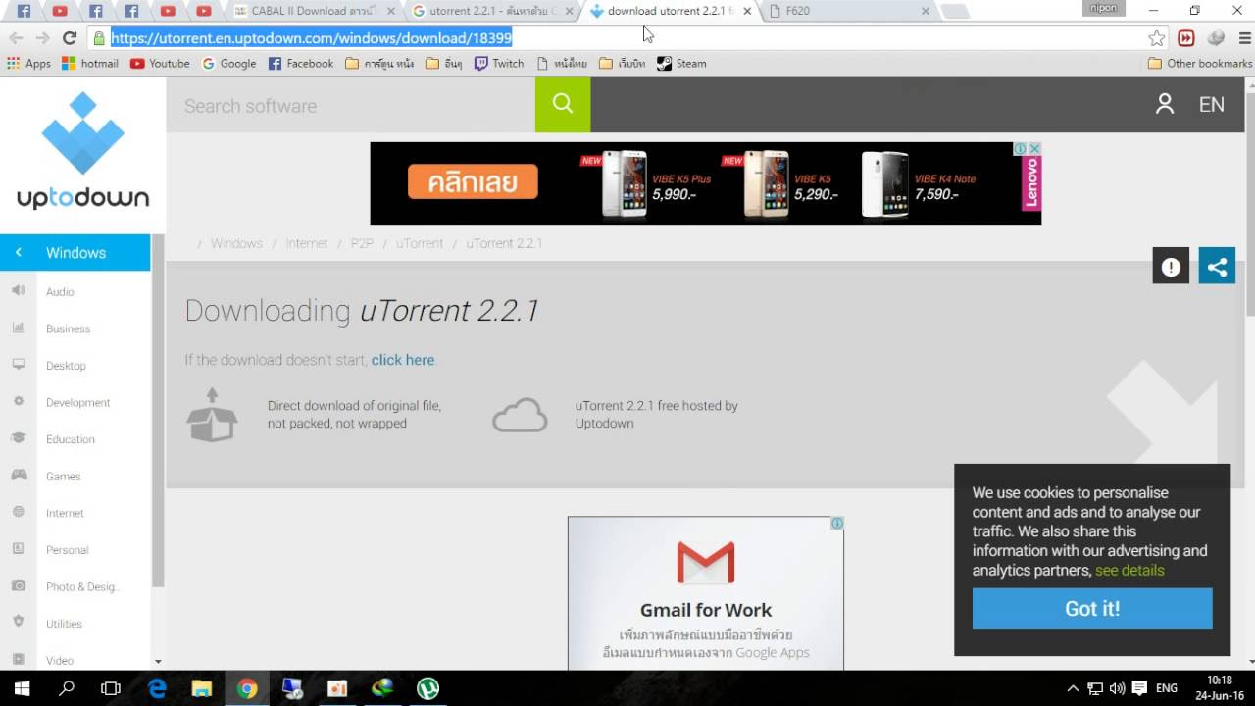Open the Chrome menu button
The width and height of the screenshot is (1255, 706).
[1245, 38]
